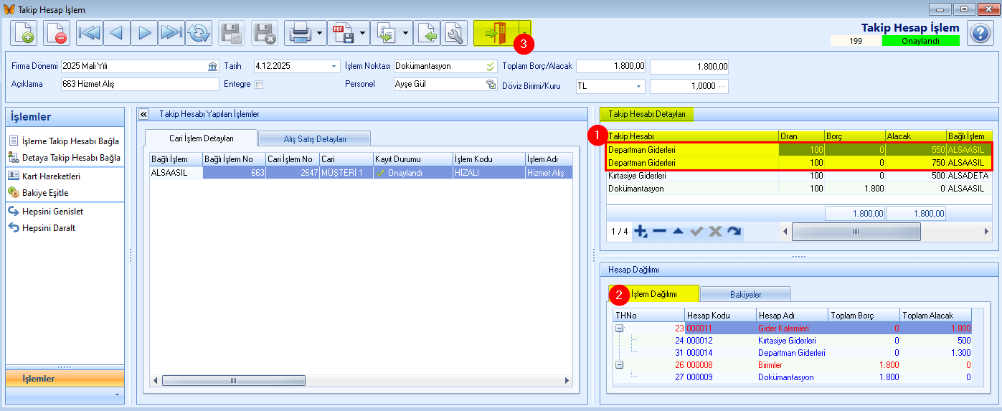Switch to the Bakiyeler tab
Screen dimensions: 1002x411
point(745,294)
